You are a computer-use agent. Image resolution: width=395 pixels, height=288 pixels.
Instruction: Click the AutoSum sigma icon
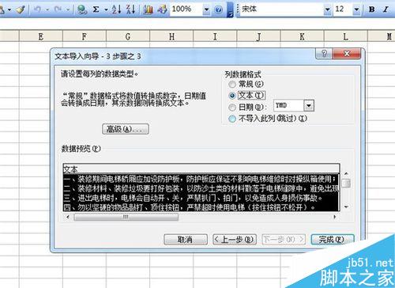[x=96, y=9]
